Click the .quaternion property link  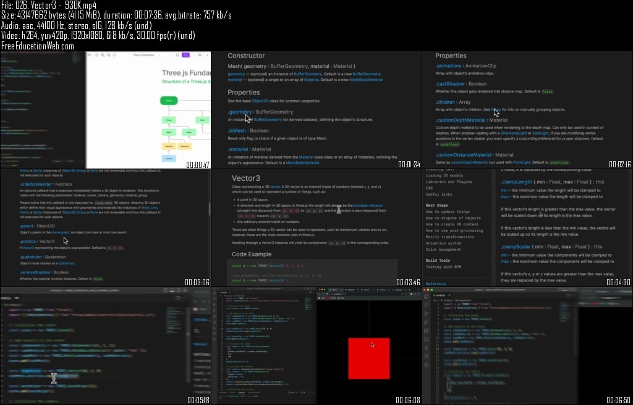click(30, 257)
